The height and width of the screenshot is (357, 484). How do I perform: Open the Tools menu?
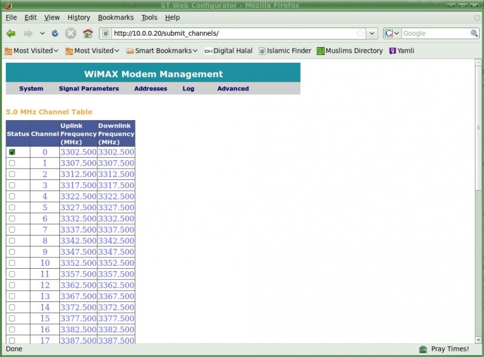149,18
